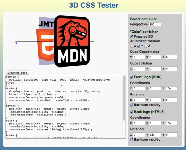Click the Cube rotation heading

pos(141,63)
